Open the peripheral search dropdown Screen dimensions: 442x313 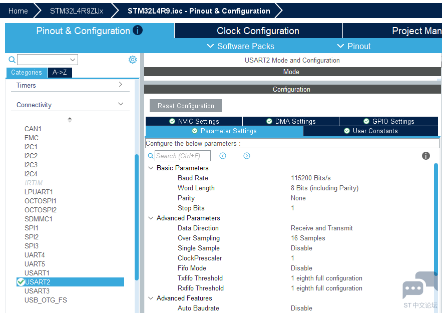(x=73, y=60)
